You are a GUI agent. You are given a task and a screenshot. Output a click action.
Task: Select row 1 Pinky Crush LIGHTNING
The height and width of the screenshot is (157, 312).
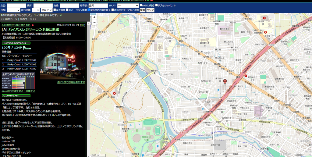tap(19, 60)
